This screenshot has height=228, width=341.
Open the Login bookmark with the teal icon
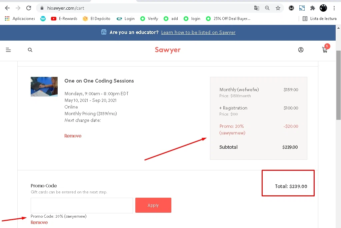click(125, 19)
